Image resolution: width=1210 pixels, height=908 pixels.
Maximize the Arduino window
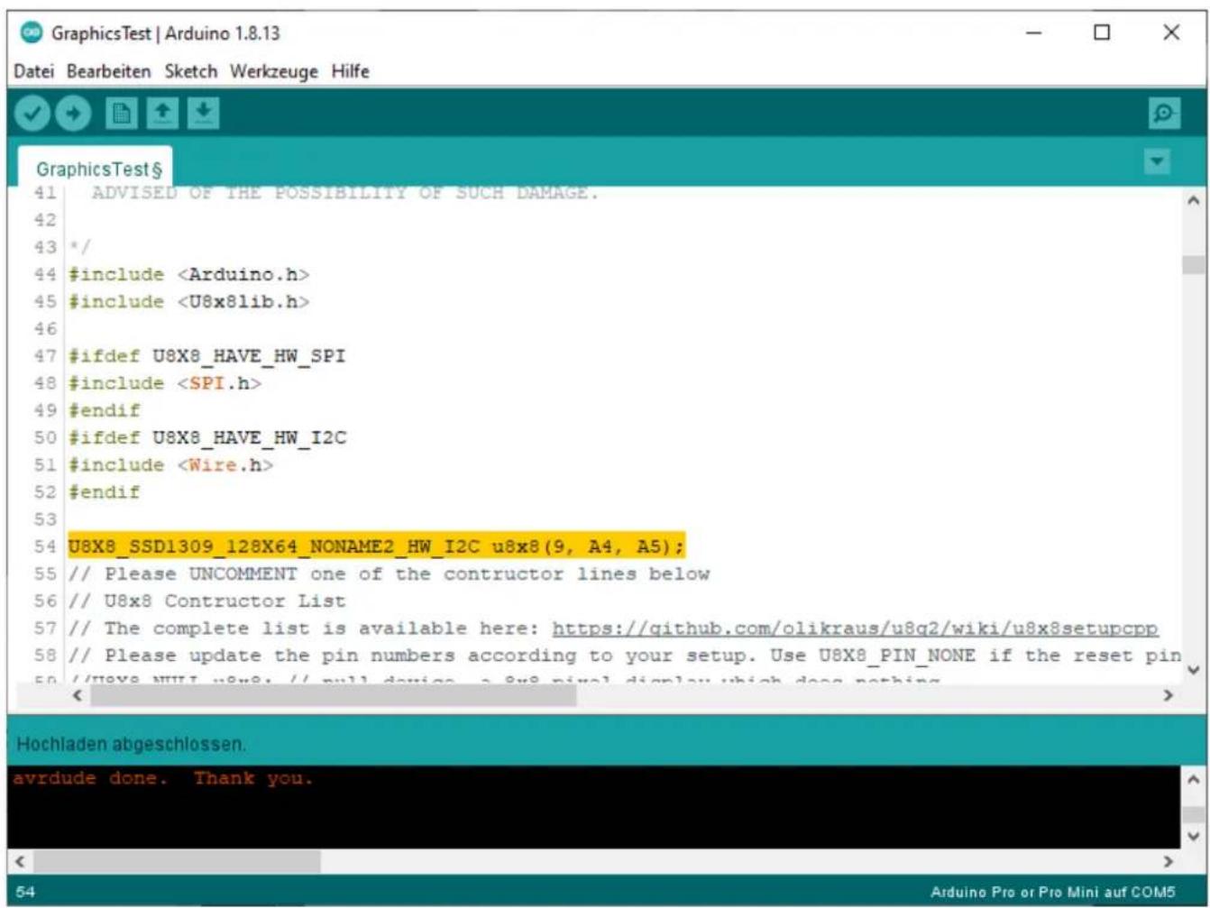tap(1102, 33)
